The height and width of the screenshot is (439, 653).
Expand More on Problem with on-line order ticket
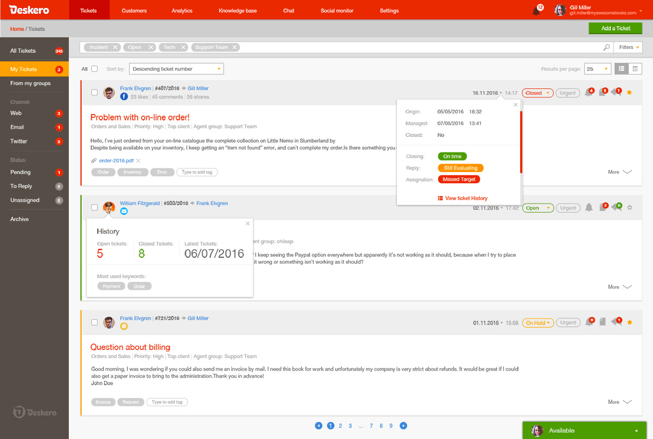point(620,172)
